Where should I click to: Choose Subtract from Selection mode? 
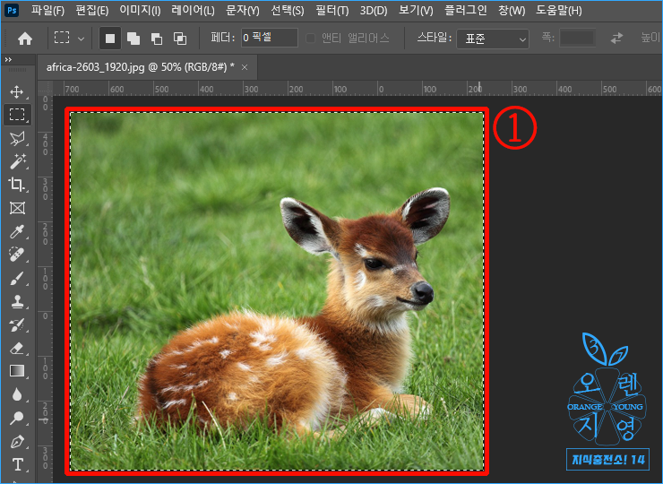pos(157,39)
